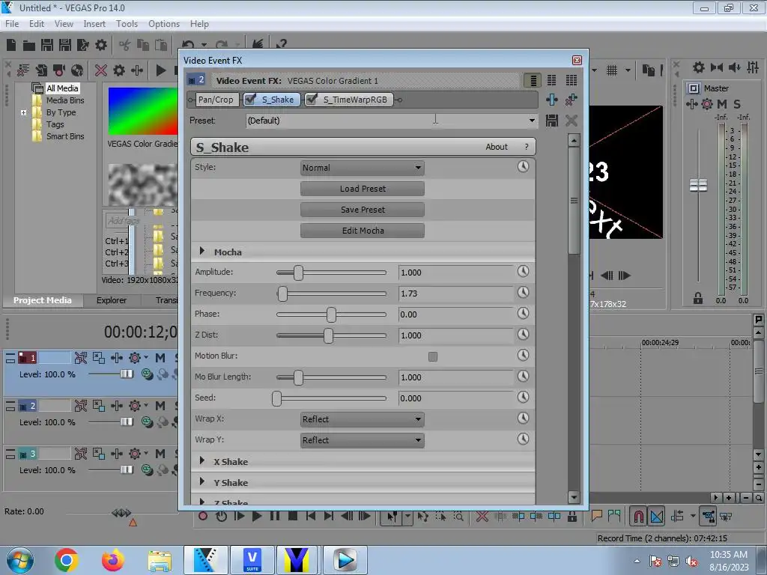Click the Edit Mocha button
This screenshot has width=767, height=575.
click(x=363, y=231)
